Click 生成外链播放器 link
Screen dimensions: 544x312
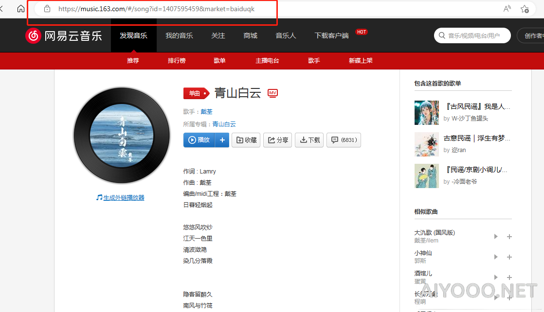124,198
